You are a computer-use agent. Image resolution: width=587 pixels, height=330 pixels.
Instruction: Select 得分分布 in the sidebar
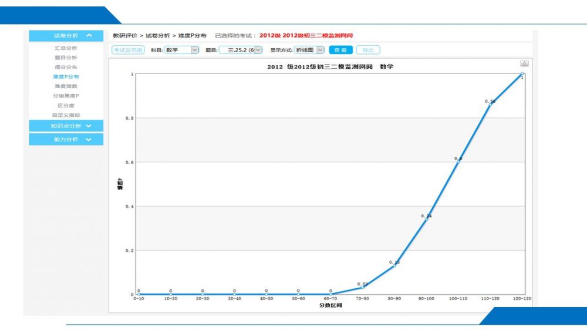pyautogui.click(x=66, y=67)
